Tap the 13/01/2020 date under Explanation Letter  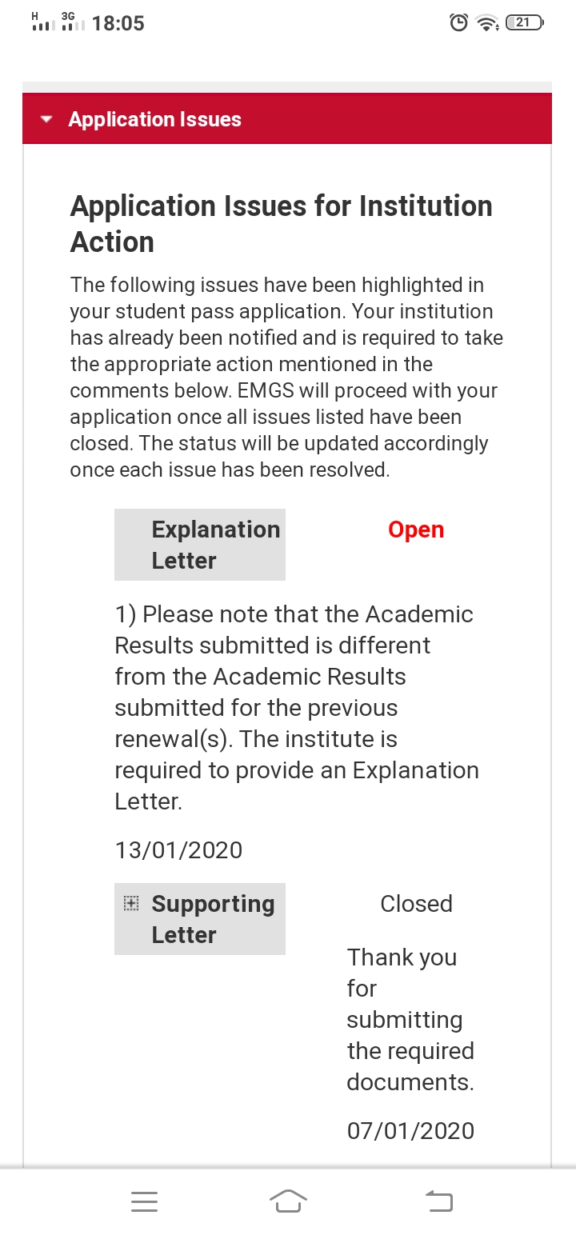(178, 849)
